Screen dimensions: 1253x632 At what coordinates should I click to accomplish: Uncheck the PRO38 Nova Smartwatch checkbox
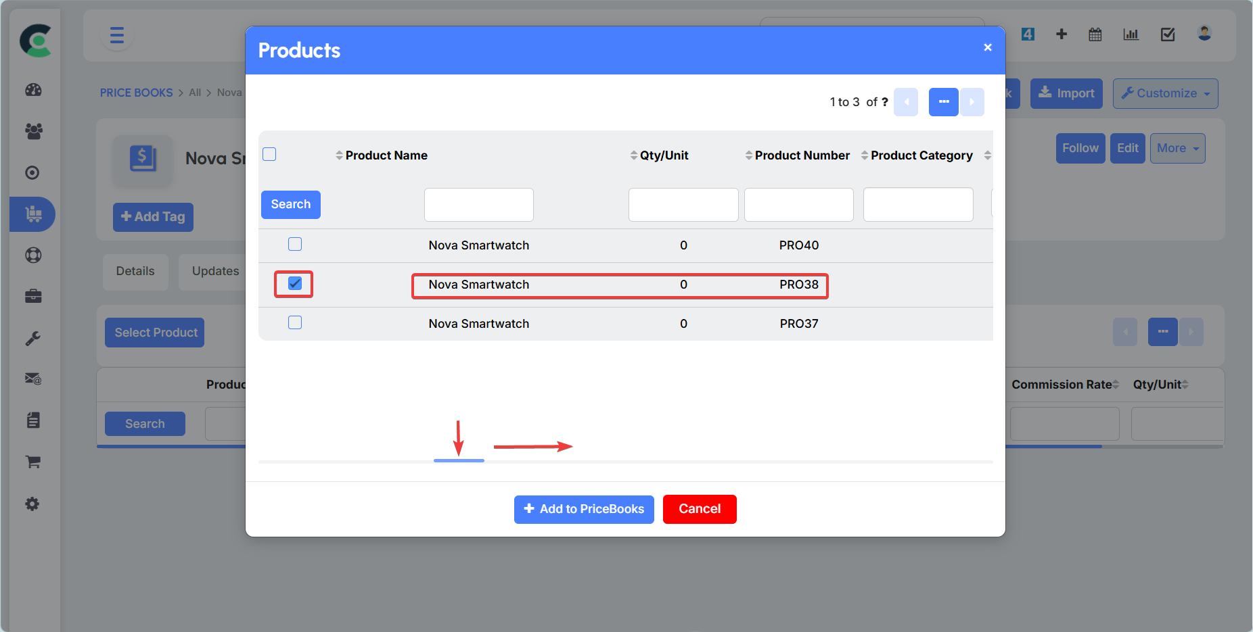pyautogui.click(x=295, y=283)
